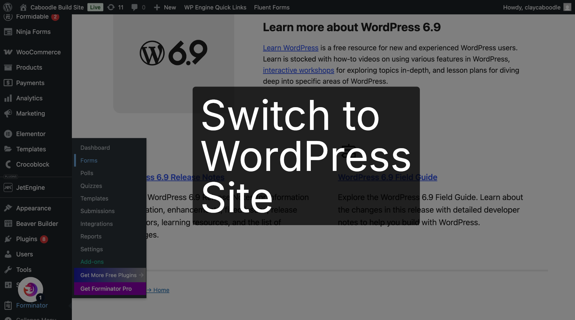The width and height of the screenshot is (575, 320).
Task: Click the Plugins plug icon
Action: pos(8,239)
